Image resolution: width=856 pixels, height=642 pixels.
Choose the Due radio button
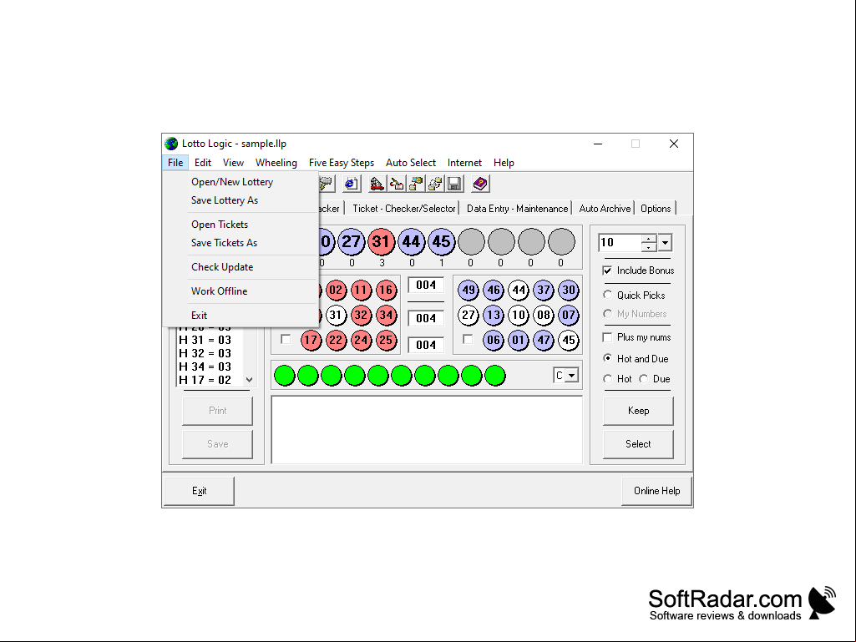(644, 378)
